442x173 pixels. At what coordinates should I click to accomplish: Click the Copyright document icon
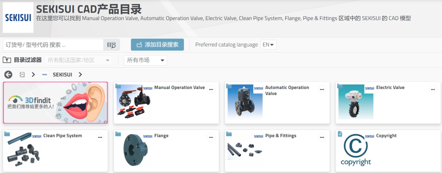(340, 134)
